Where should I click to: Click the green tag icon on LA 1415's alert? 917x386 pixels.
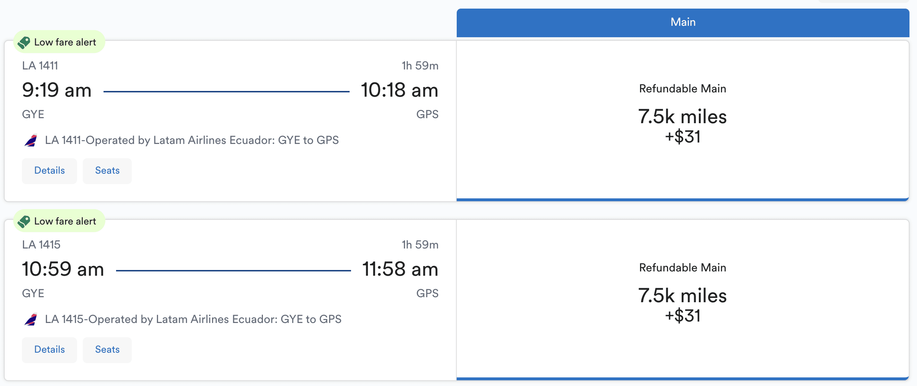pos(24,222)
